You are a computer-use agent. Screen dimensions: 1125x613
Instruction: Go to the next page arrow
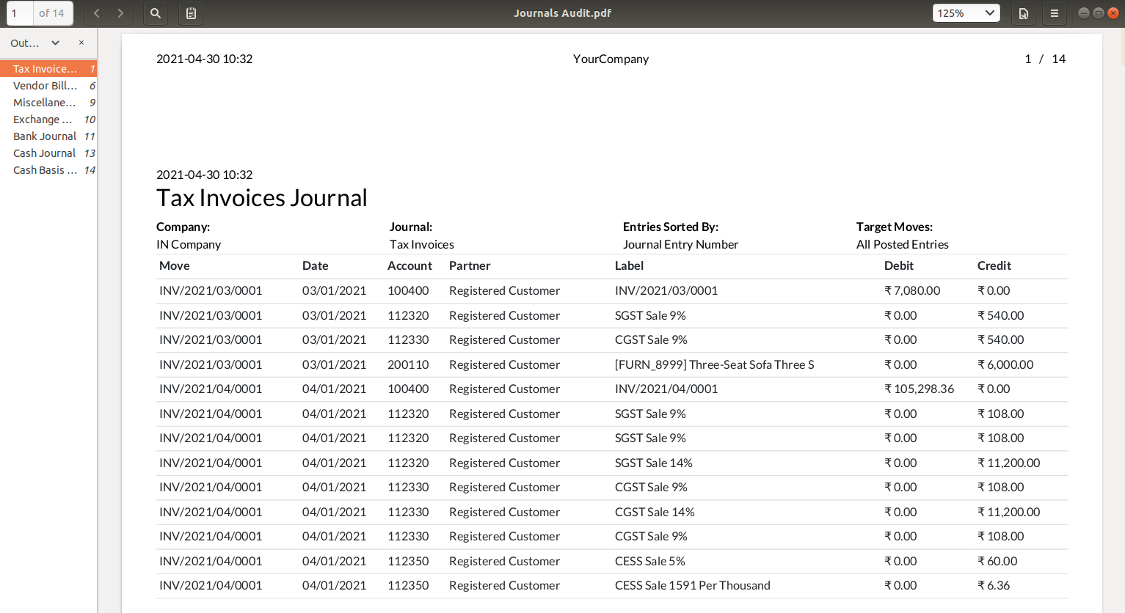[x=120, y=13]
